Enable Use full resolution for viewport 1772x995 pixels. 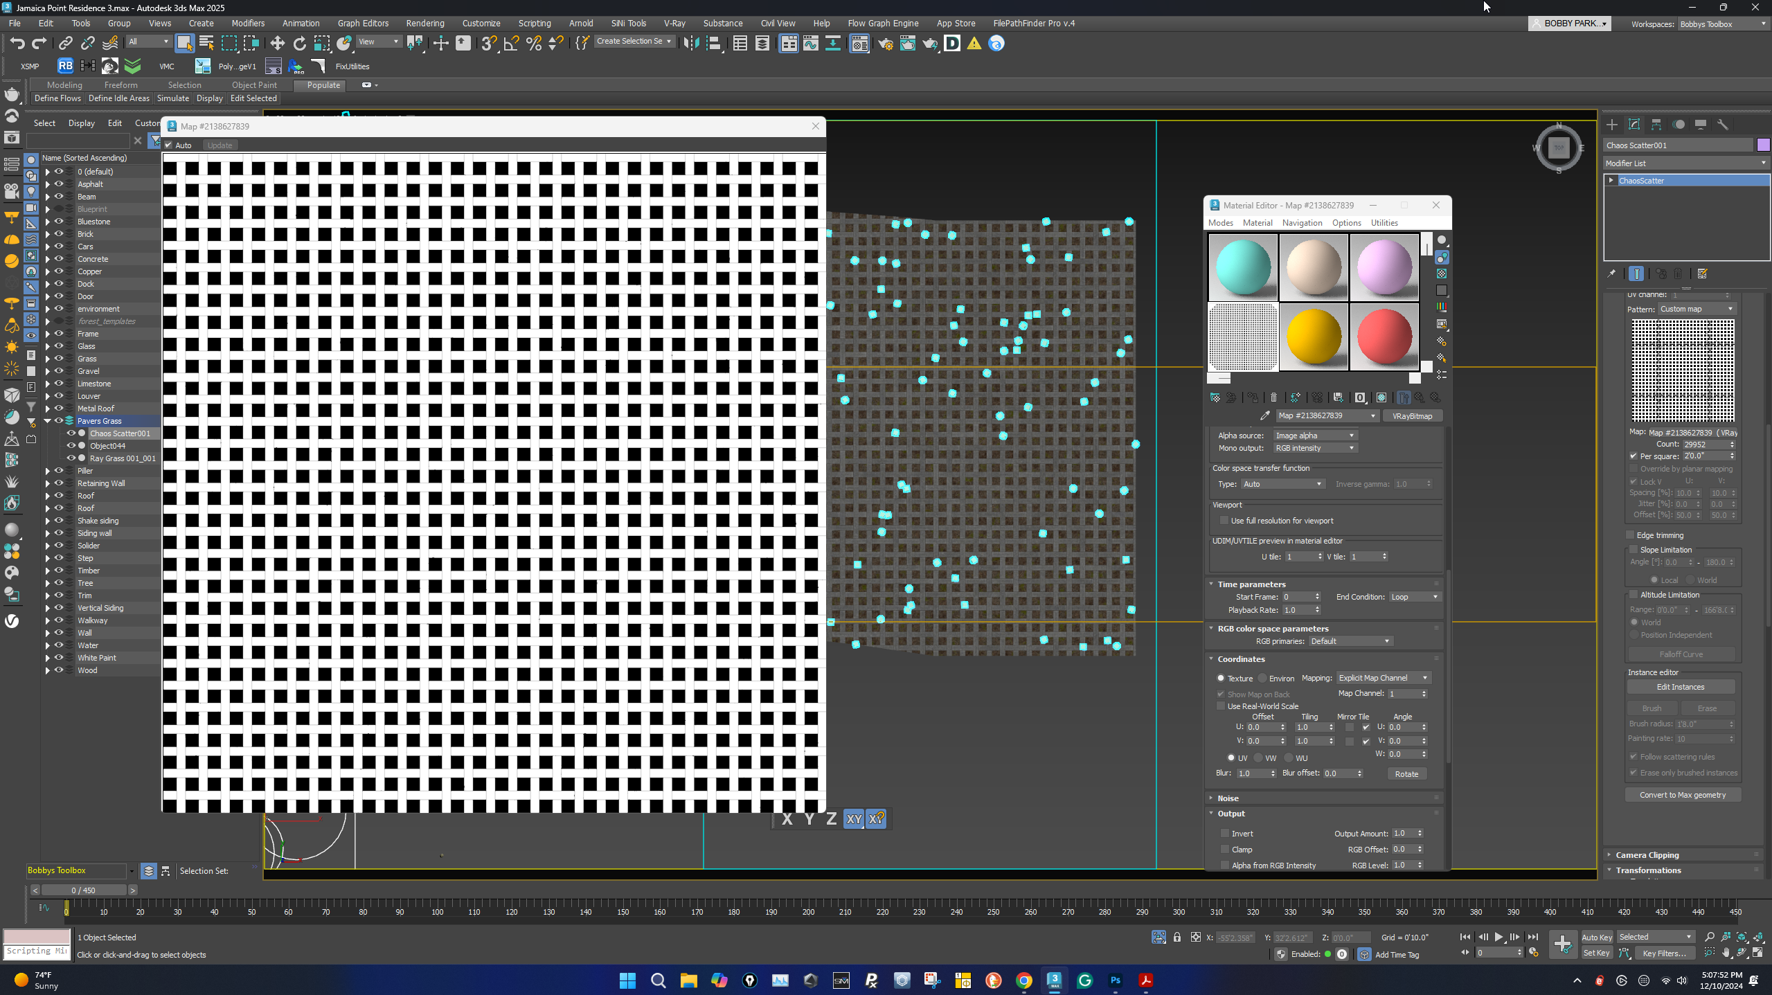tap(1224, 521)
